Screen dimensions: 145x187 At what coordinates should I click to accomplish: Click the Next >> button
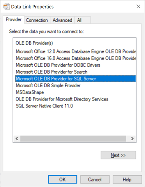click(118, 155)
